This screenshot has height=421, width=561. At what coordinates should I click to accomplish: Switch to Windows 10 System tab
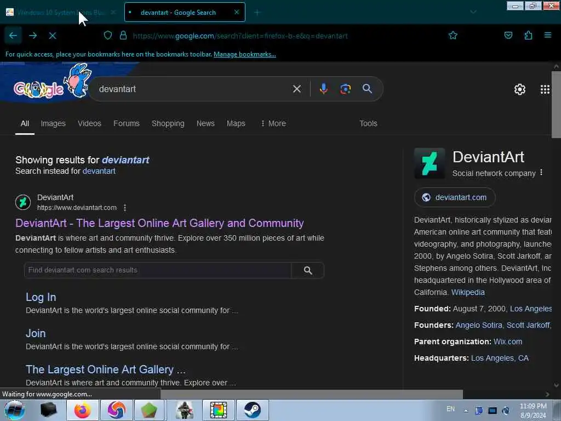pyautogui.click(x=61, y=12)
